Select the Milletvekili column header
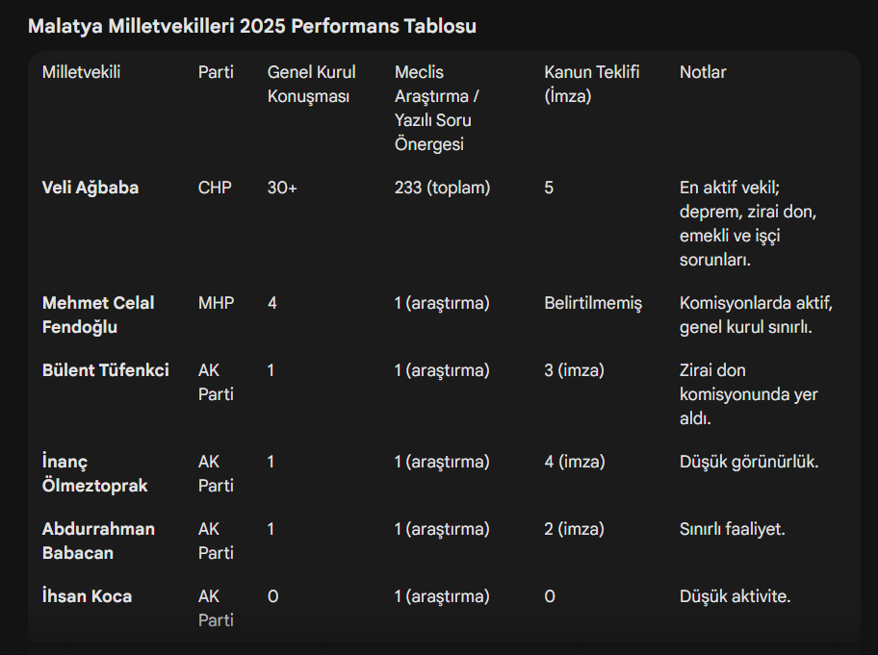The image size is (878, 655). 81,72
